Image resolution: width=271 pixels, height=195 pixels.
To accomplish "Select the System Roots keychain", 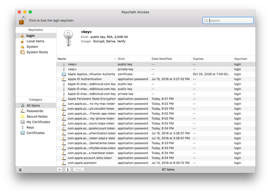I will coord(36,52).
